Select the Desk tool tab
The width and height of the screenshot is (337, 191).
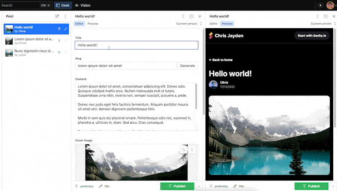tap(62, 5)
